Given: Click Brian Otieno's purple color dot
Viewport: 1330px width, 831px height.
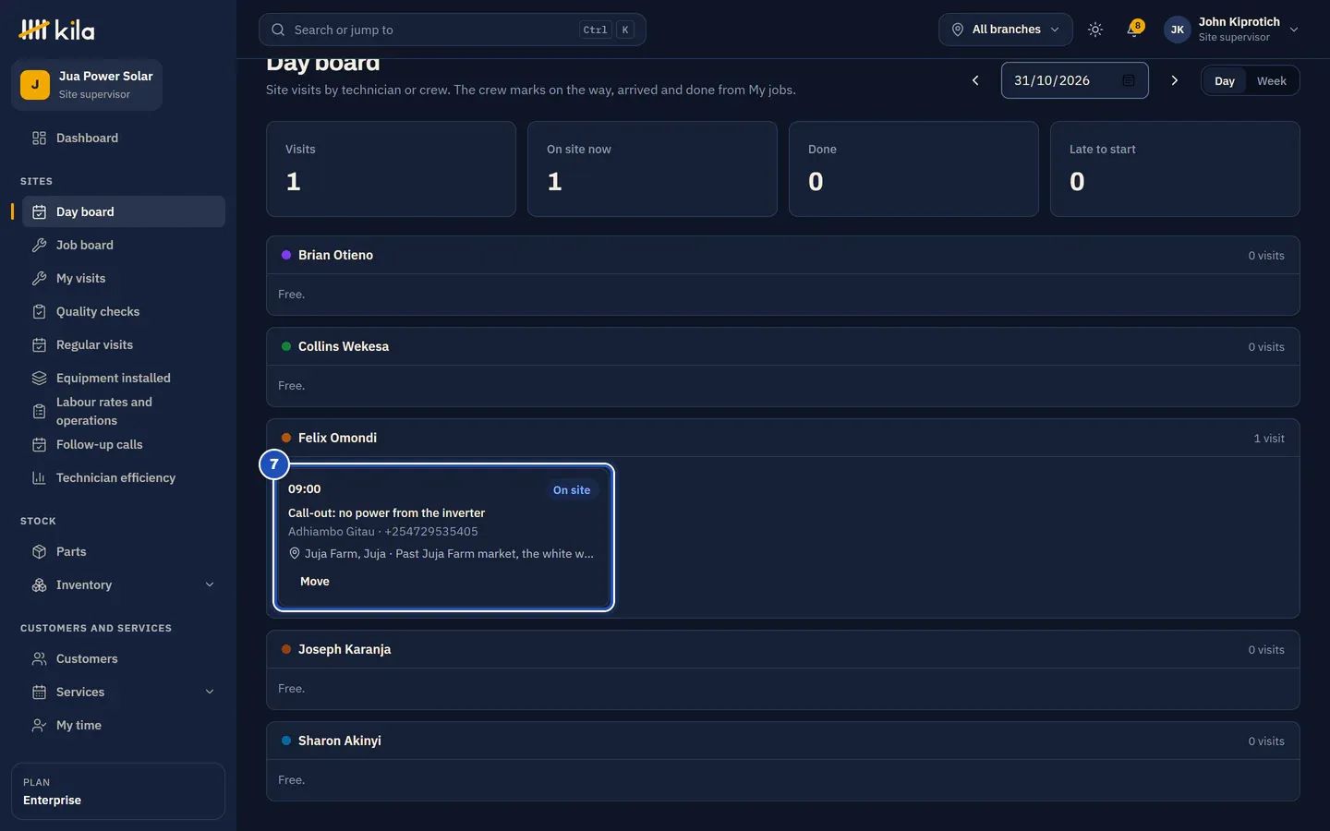Looking at the screenshot, I should point(286,256).
